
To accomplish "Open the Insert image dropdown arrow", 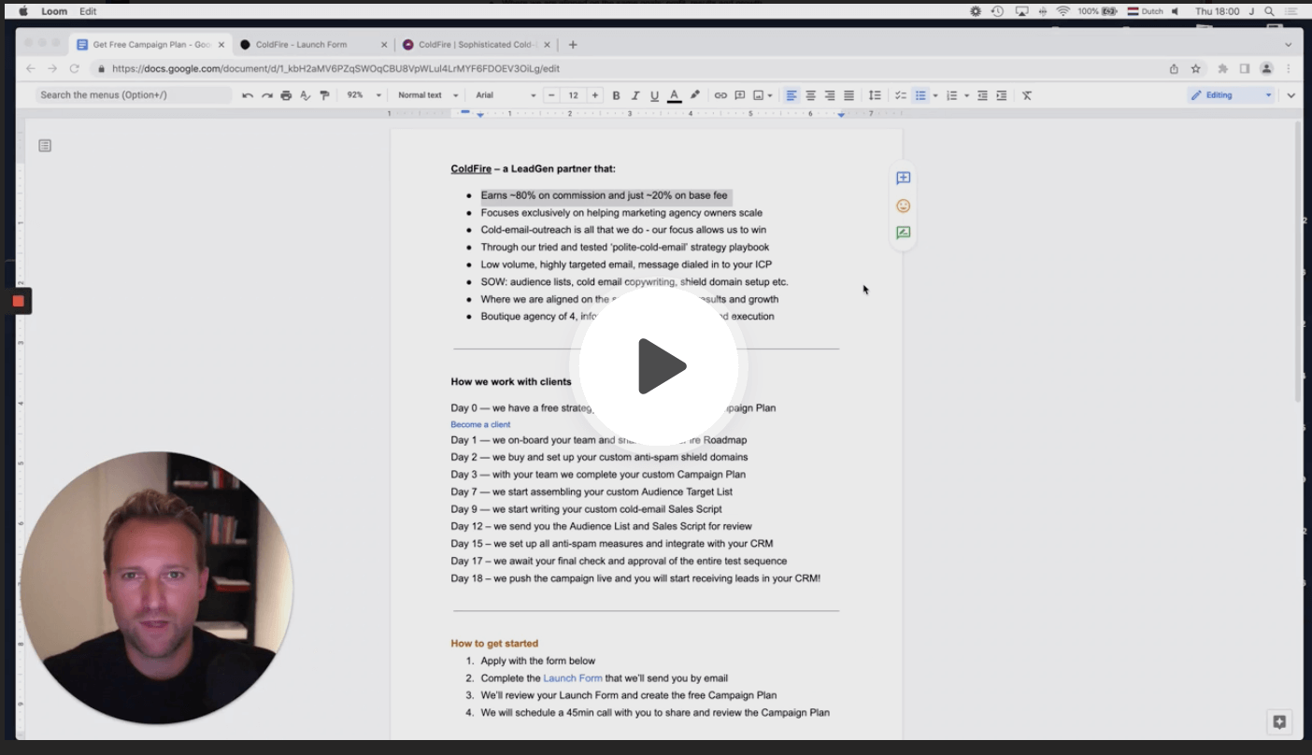I will 770,95.
